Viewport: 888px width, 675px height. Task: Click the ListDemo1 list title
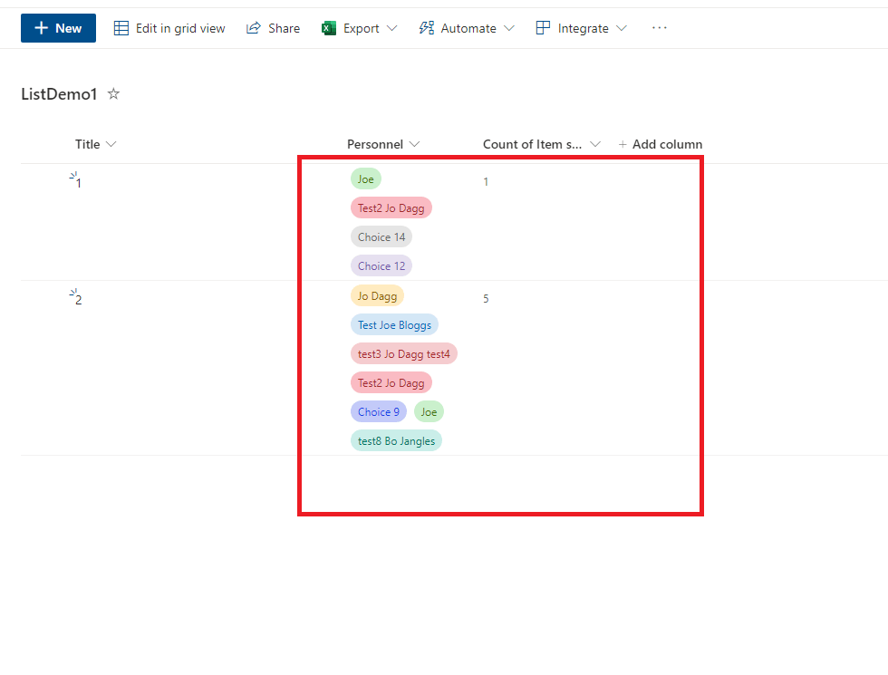60,94
